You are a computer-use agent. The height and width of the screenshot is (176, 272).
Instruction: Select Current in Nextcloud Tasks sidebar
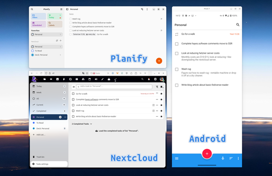49,105
